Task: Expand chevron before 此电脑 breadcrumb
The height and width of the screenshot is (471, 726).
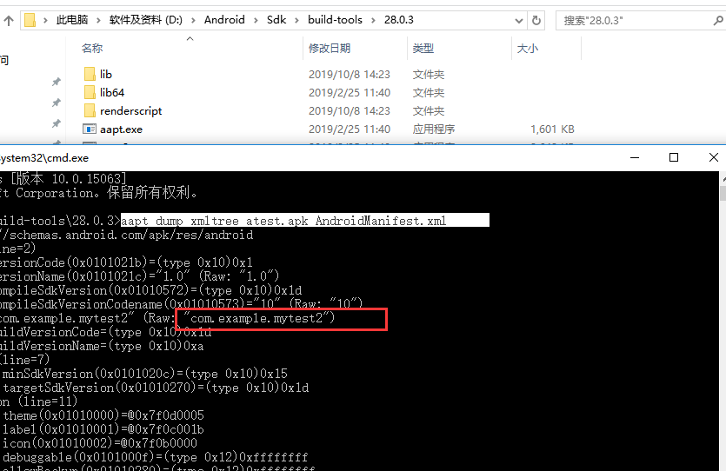Action: pyautogui.click(x=45, y=20)
